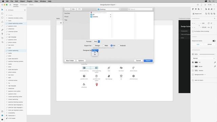217x122 pixels.
Task: Click the group folders icon in dialog toolbar
Action: (79, 9)
